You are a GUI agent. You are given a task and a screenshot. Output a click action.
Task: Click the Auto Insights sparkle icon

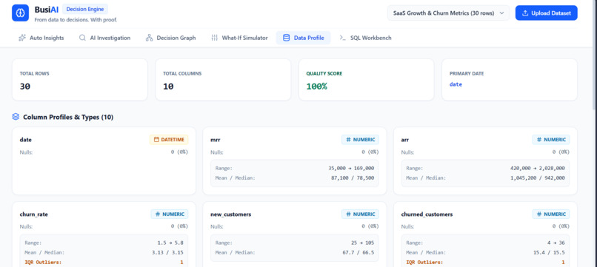point(22,38)
